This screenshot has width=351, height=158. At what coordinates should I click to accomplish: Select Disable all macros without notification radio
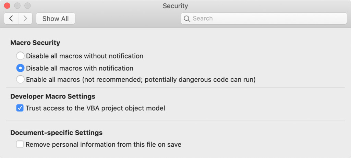pyautogui.click(x=21, y=56)
